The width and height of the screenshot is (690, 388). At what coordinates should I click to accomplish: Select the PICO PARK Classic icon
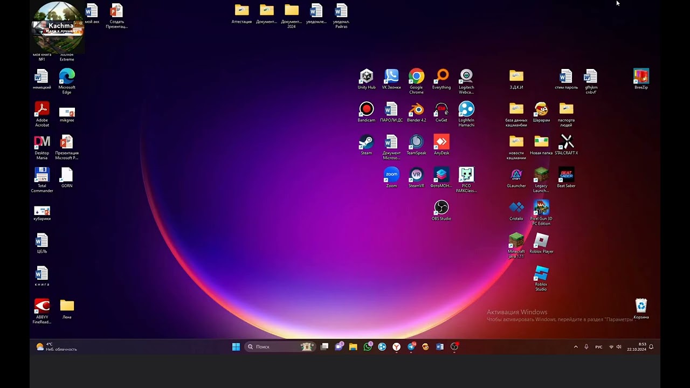coord(466,180)
